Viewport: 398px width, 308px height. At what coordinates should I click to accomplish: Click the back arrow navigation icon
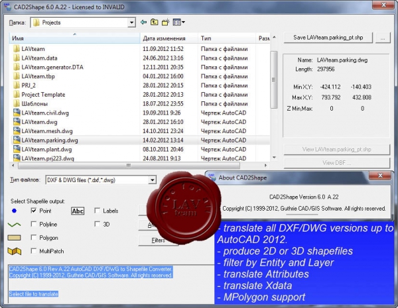[x=144, y=23]
